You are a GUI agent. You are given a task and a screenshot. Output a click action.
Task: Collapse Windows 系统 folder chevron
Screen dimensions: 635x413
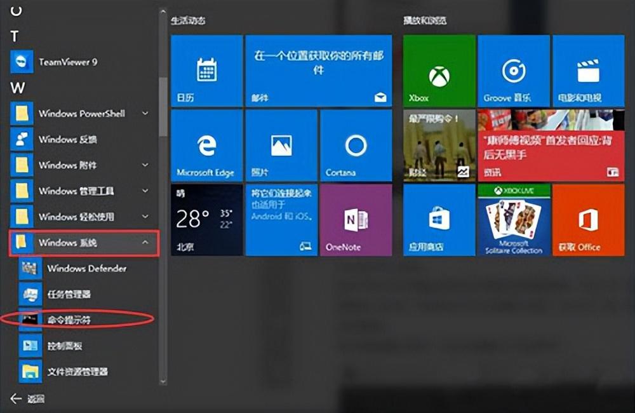tap(145, 242)
